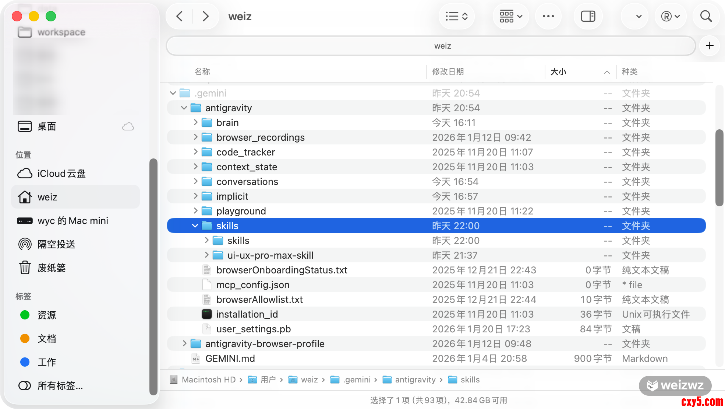Expand the antigravity-browser-profile folder
Image resolution: width=725 pixels, height=409 pixels.
pyautogui.click(x=184, y=343)
